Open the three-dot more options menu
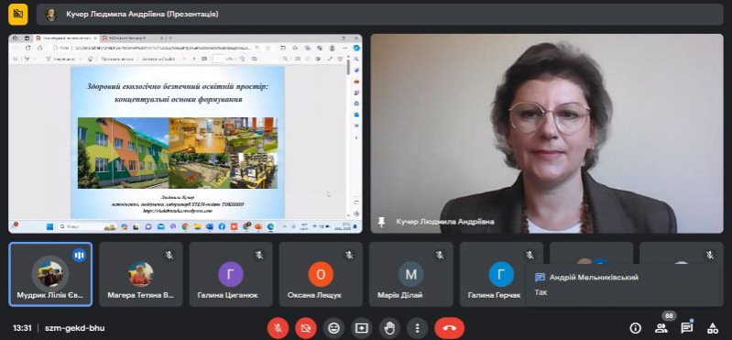The width and height of the screenshot is (732, 340). [x=418, y=328]
